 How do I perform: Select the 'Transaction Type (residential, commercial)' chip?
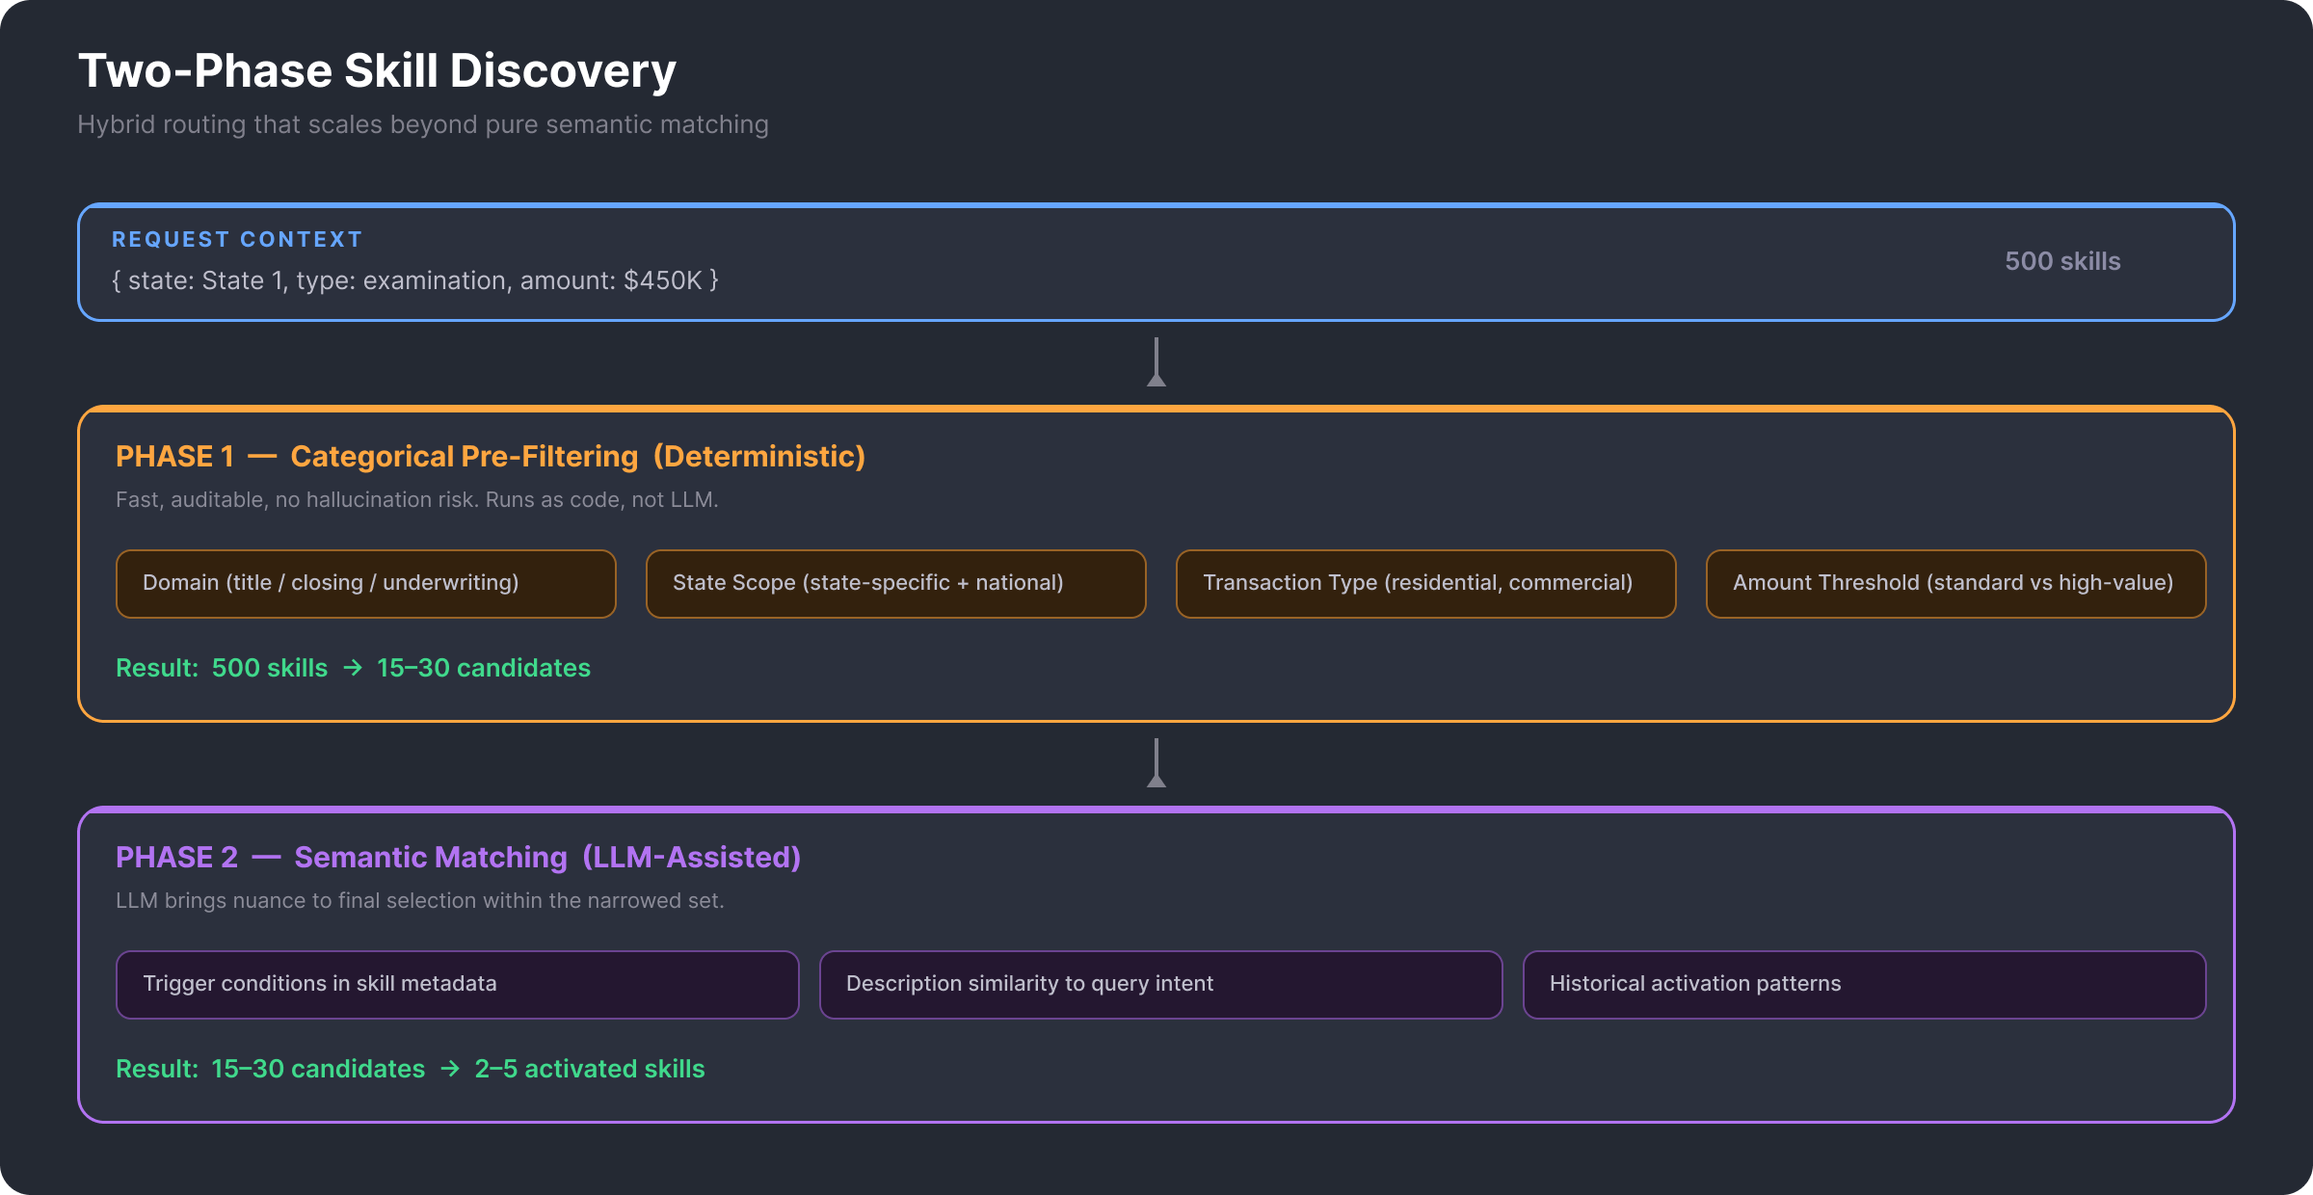1426,584
